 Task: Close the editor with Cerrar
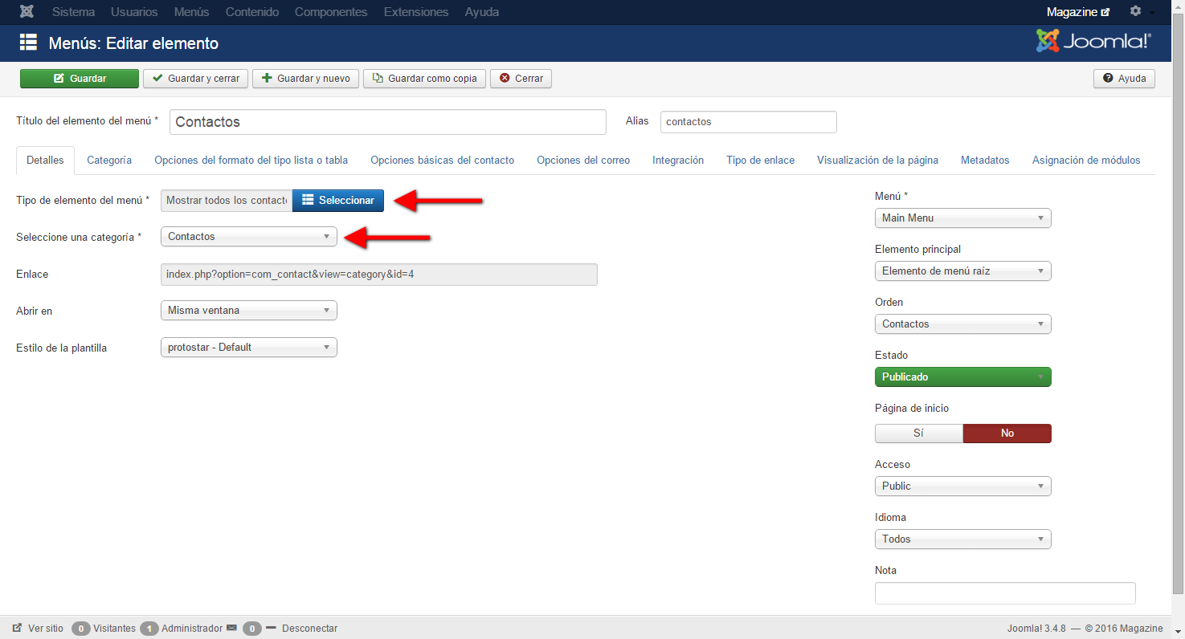[x=521, y=79]
